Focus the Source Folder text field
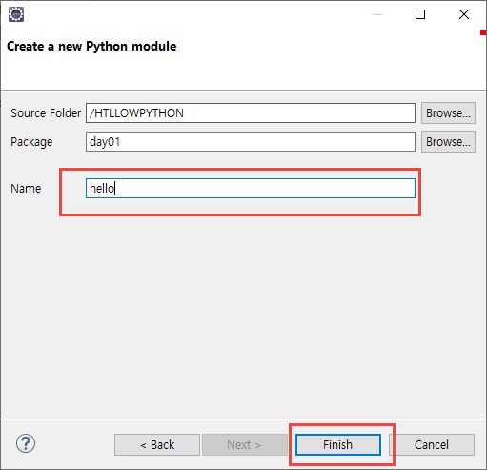Viewport: 487px width, 470px height. click(251, 112)
